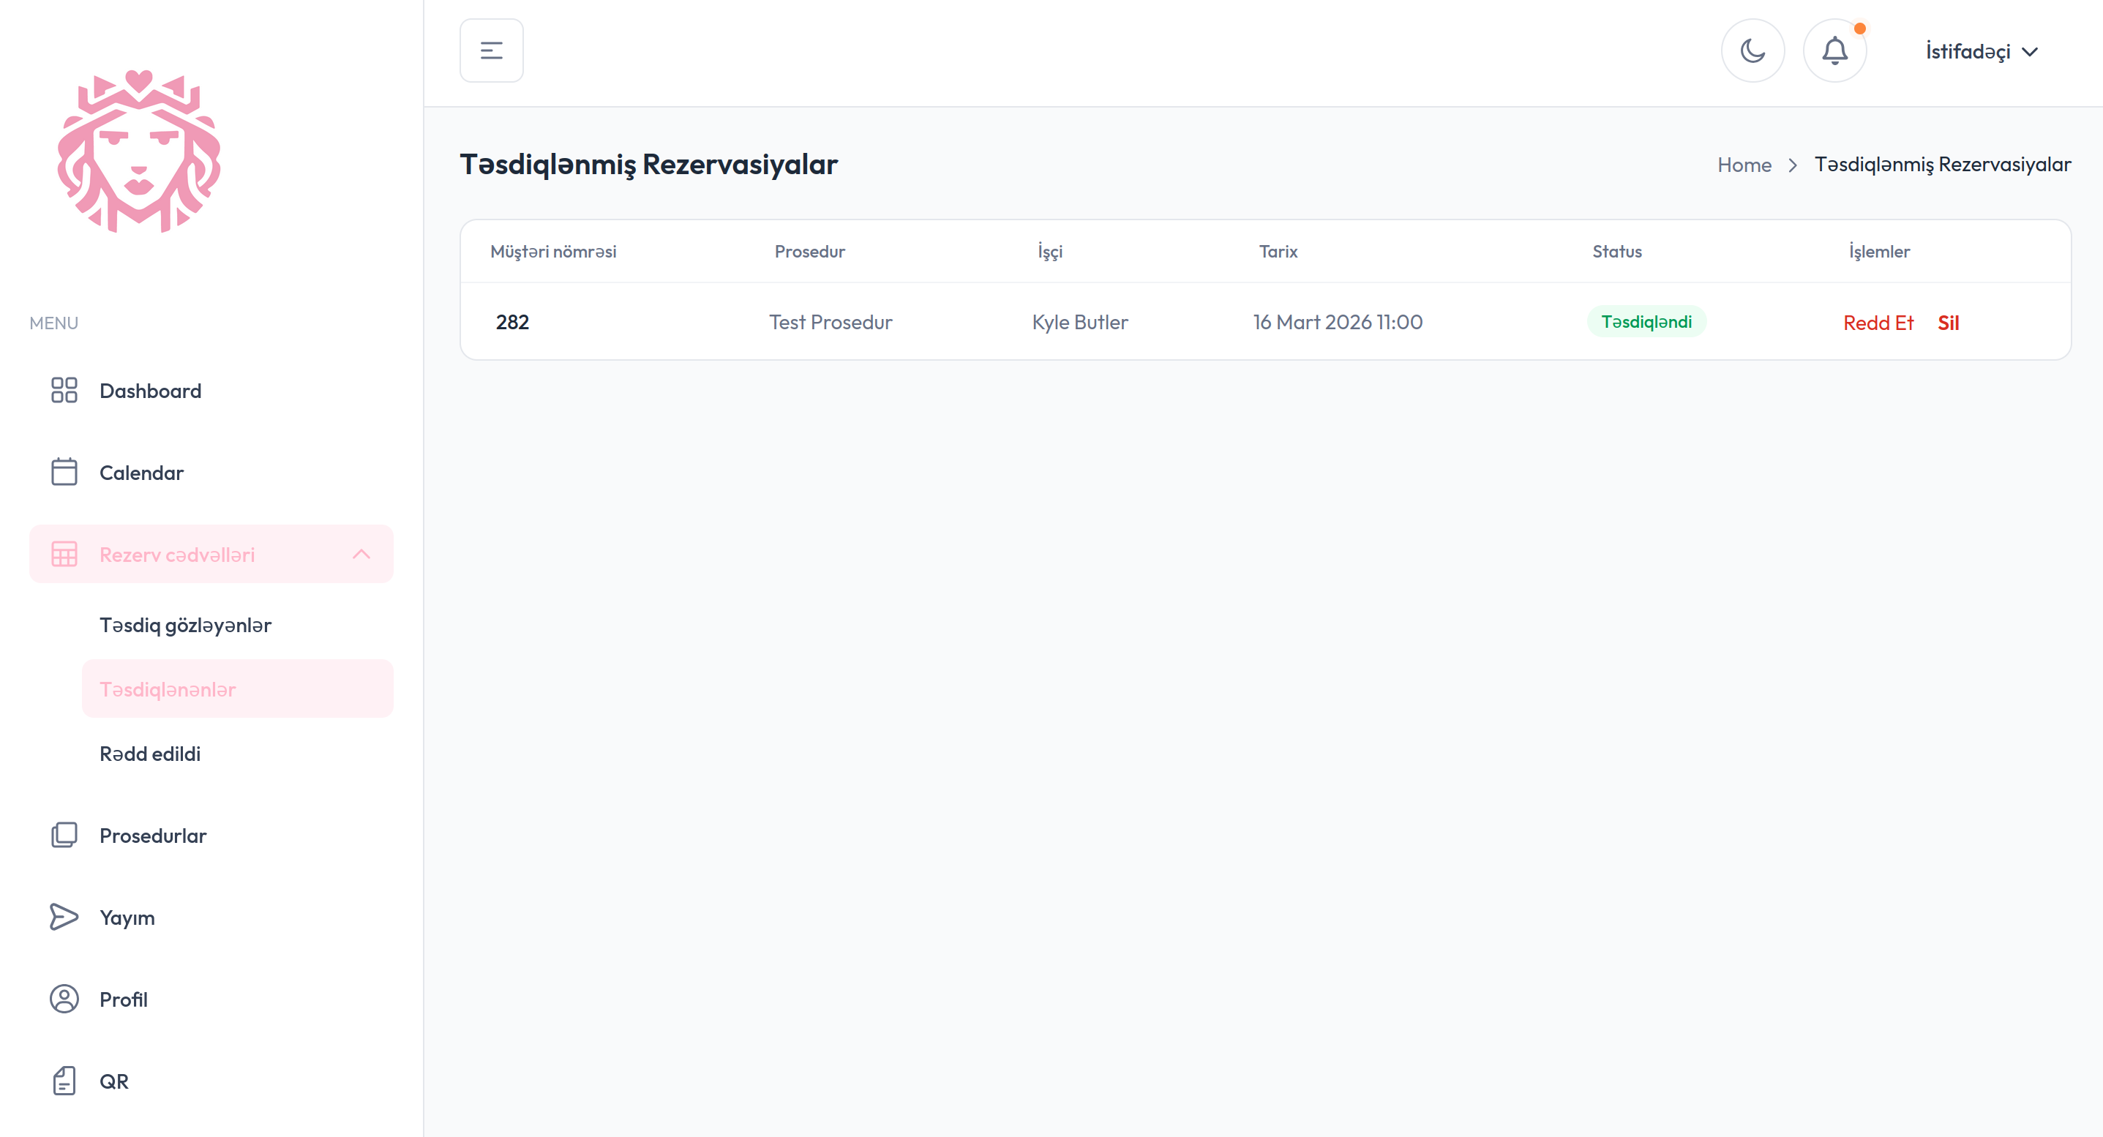
Task: Select Təsdiqlənənlər submenu item
Action: tap(168, 689)
